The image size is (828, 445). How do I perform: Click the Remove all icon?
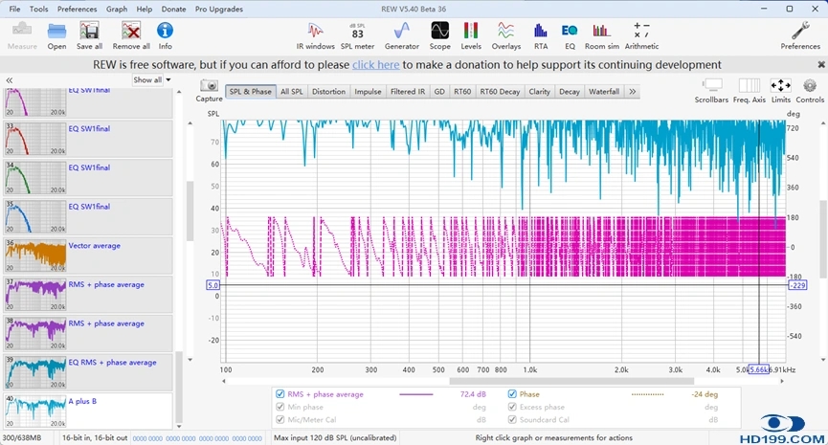coord(131,35)
